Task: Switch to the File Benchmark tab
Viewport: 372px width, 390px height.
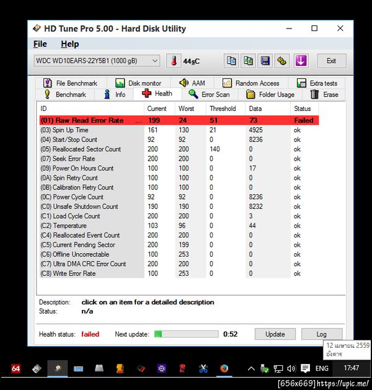Action: (71, 83)
